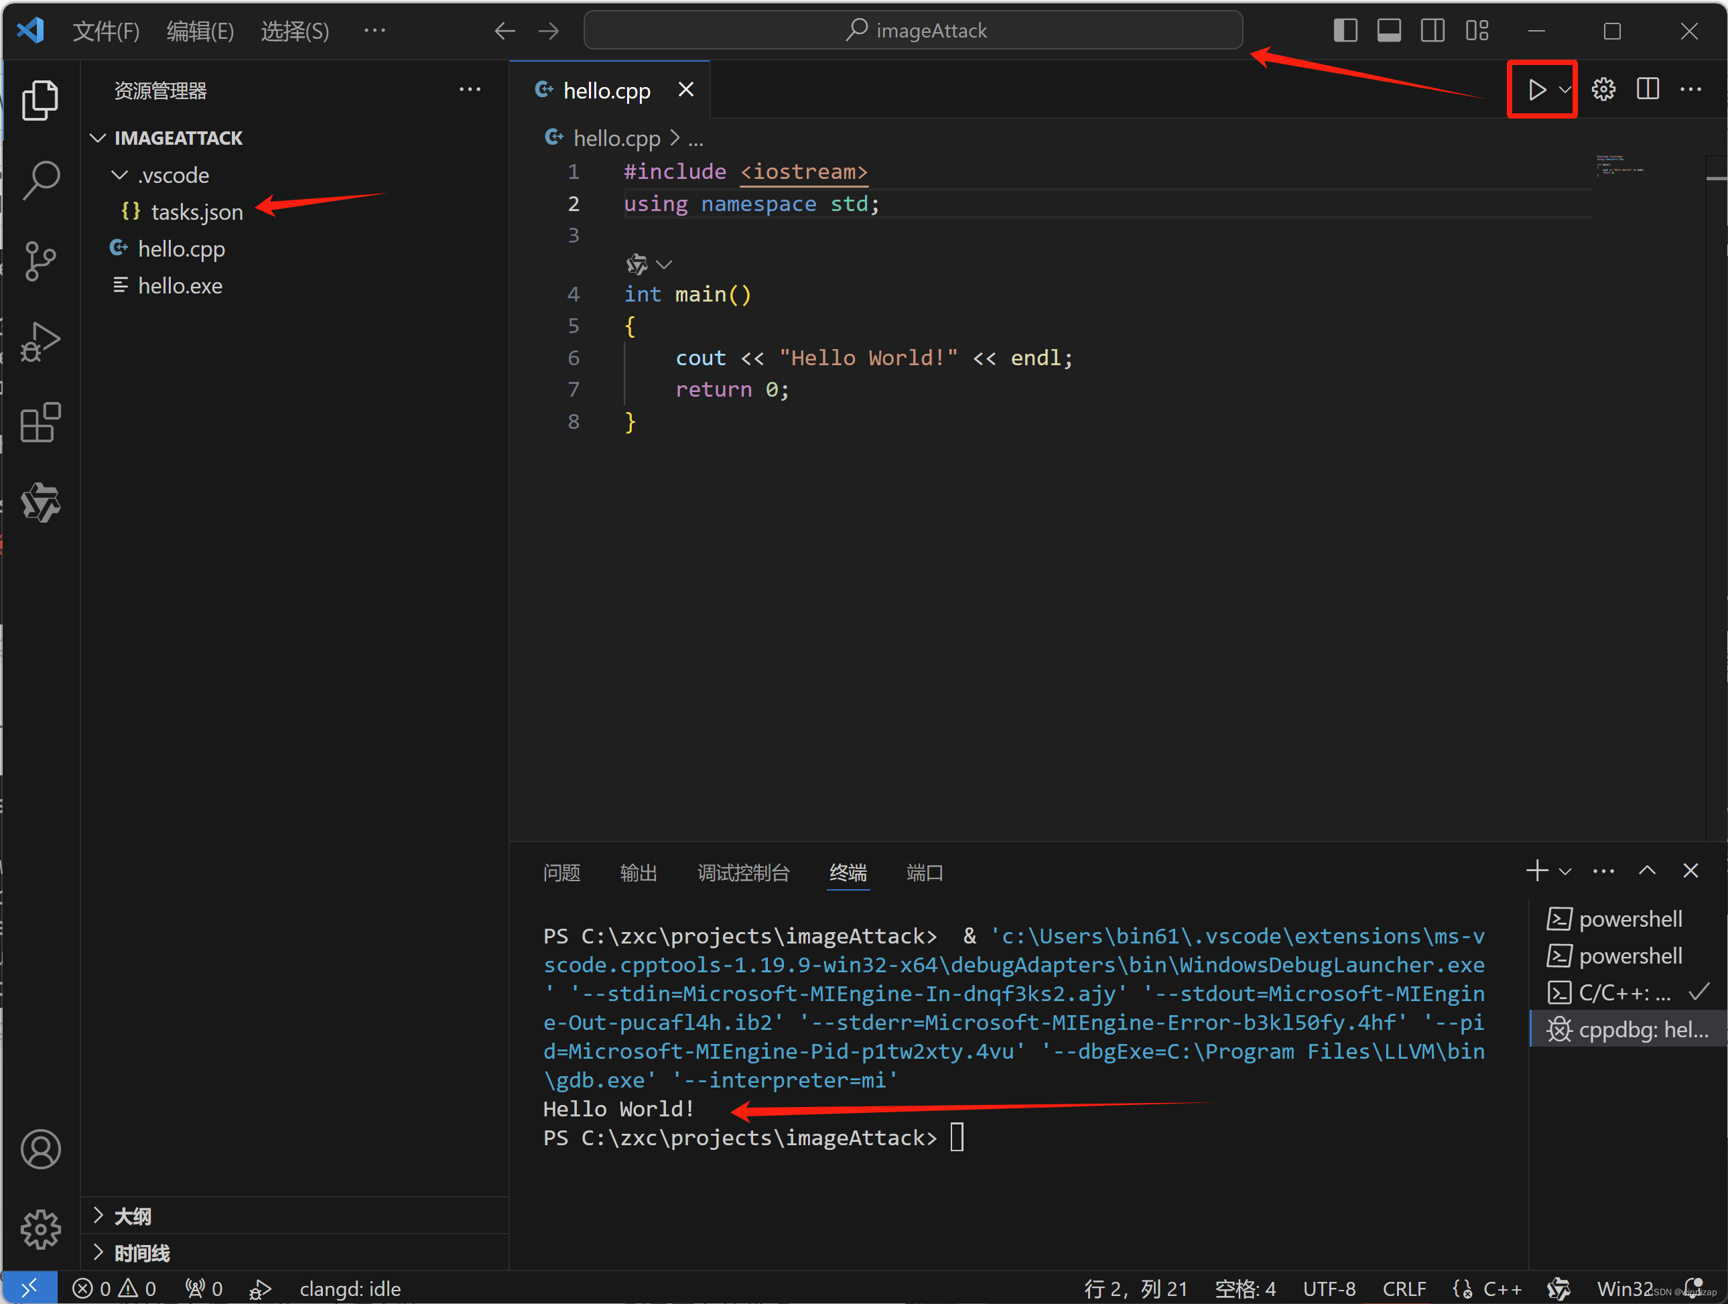Open the 文件(F) menu

point(107,30)
